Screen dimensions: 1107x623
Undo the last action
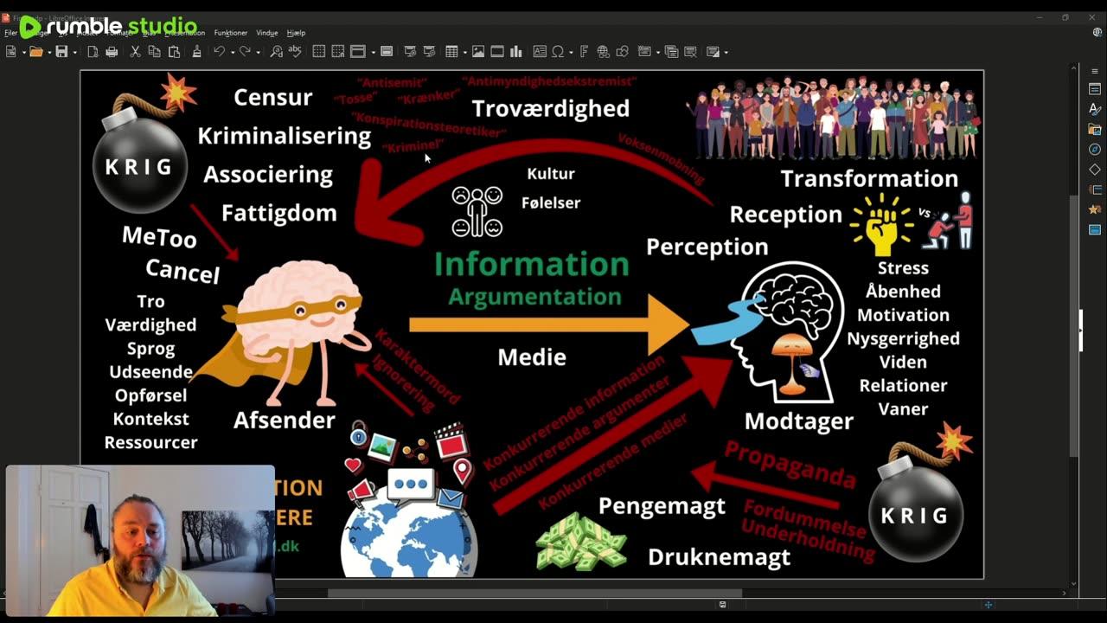point(219,52)
